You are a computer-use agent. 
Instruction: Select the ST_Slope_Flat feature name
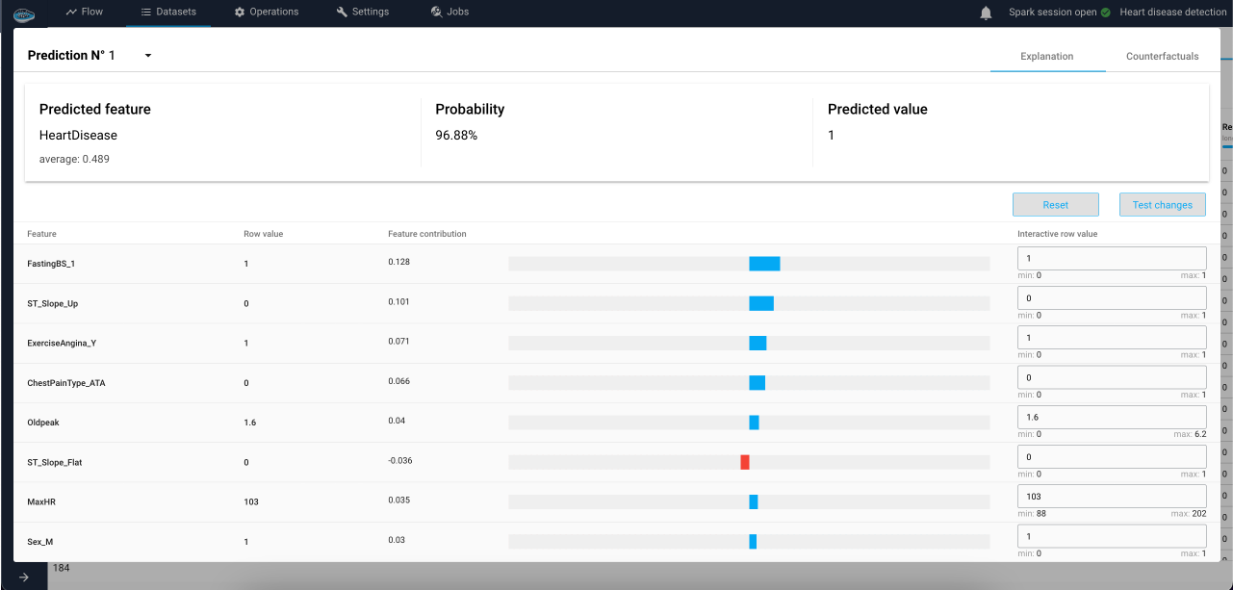(55, 462)
